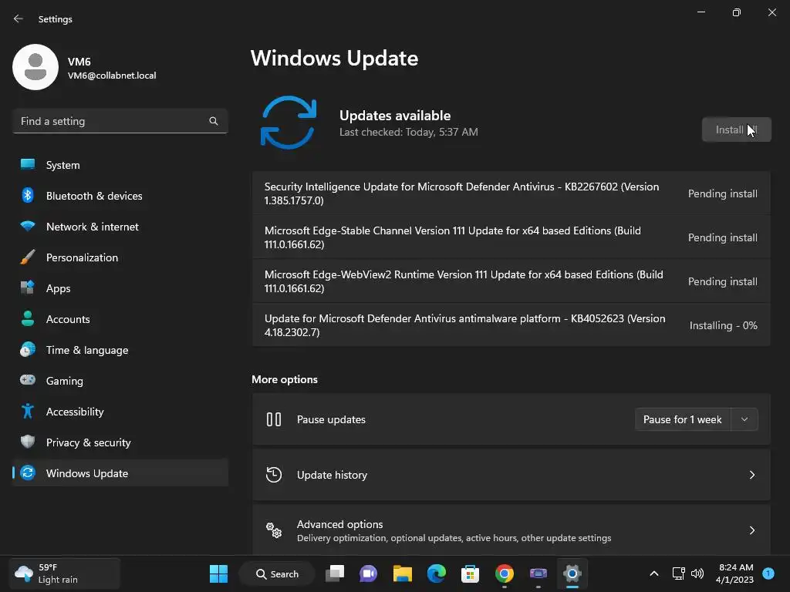Launch Microsoft Edge from taskbar
Screen dimensions: 790x592
(x=437, y=573)
